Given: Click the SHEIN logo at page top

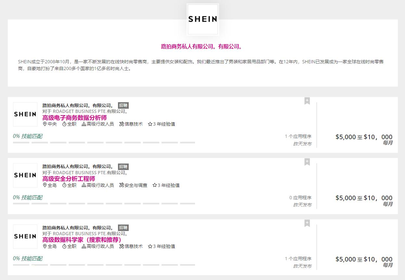Looking at the screenshot, I should pos(203,19).
